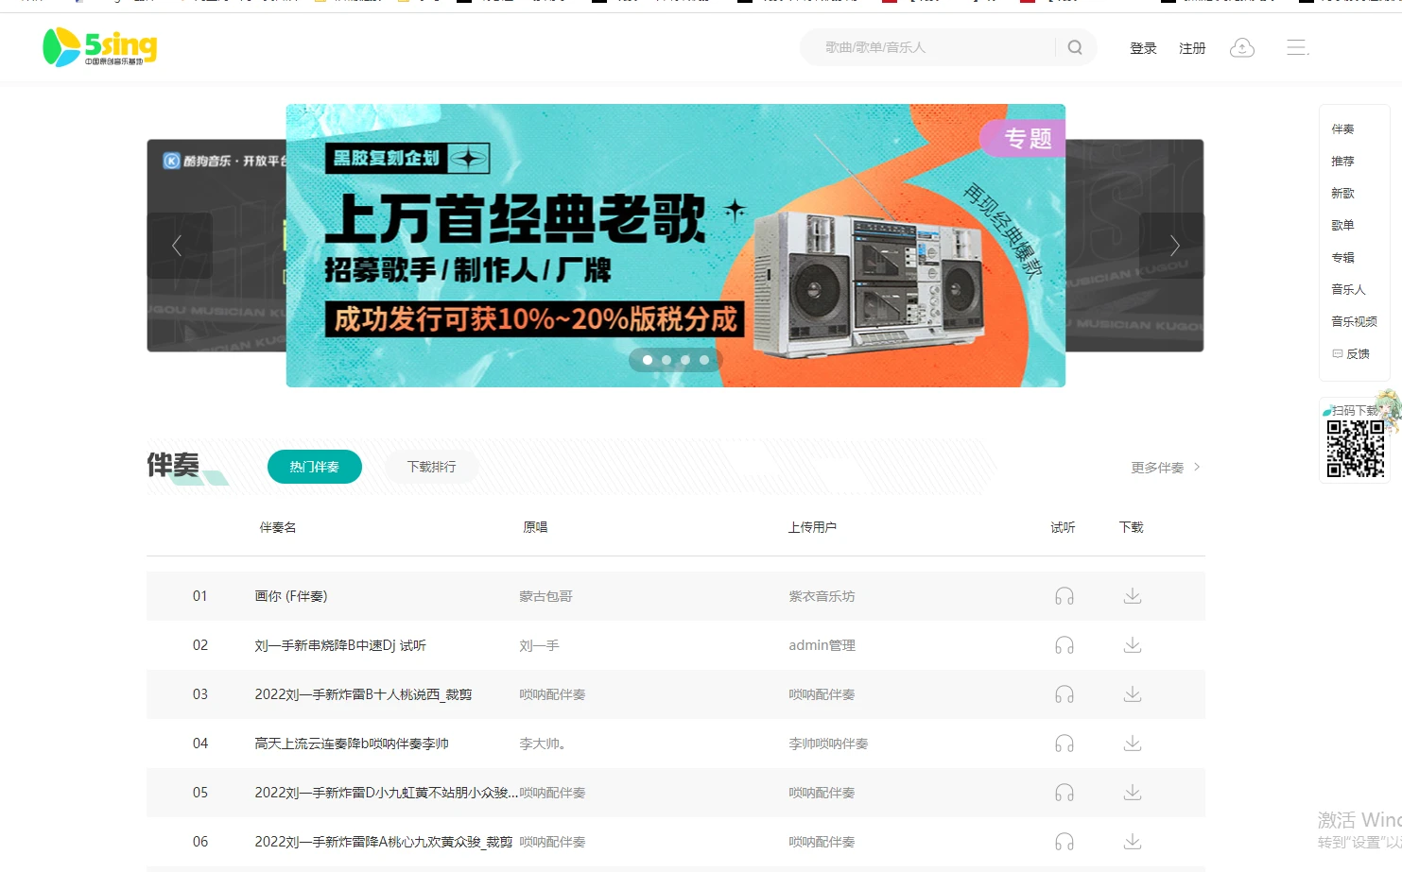The image size is (1402, 872).
Task: Jump to 推荐 section in sidebar
Action: pyautogui.click(x=1342, y=162)
